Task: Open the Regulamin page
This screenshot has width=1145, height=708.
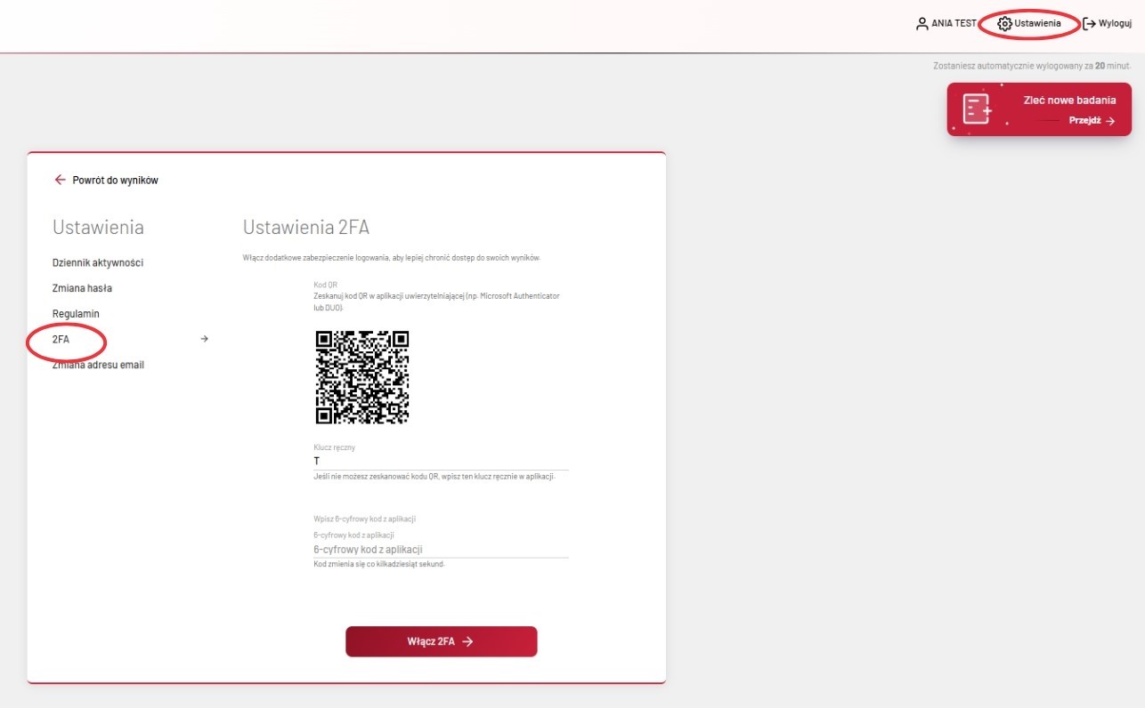Action: (x=76, y=314)
